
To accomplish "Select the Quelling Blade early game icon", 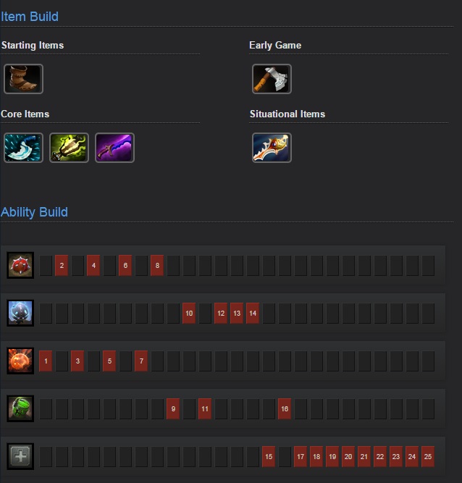I will [272, 79].
